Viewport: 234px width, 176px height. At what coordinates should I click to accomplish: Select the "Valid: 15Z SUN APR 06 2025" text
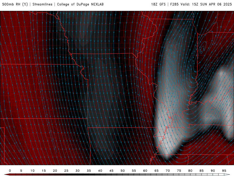pos(206,4)
